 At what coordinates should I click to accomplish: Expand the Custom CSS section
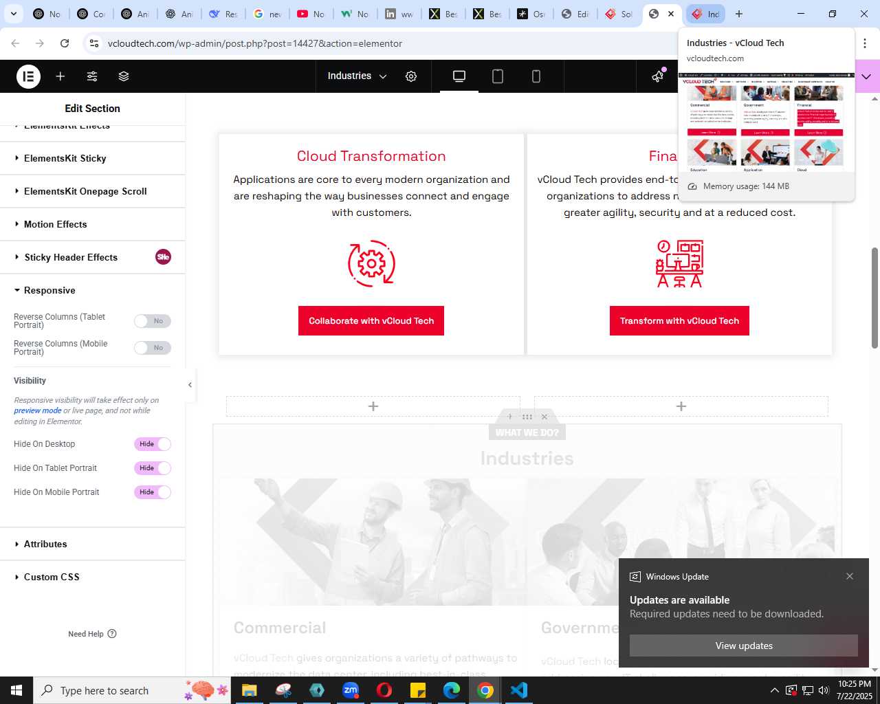pyautogui.click(x=92, y=577)
